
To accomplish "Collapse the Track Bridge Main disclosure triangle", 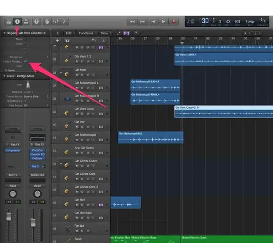I will pyautogui.click(x=4, y=76).
